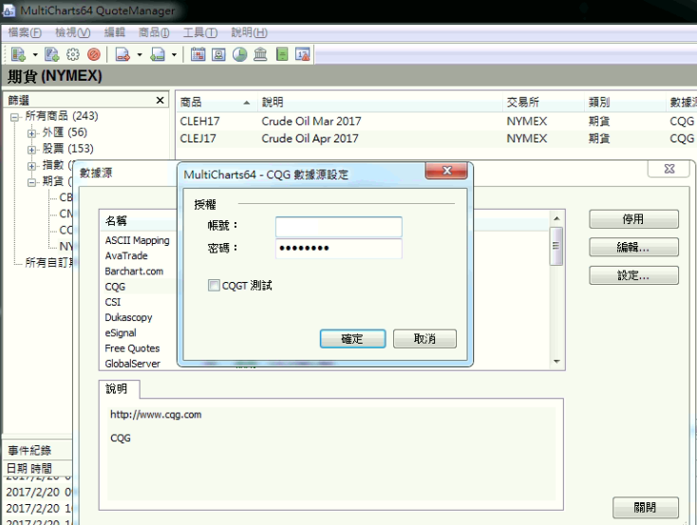Open the Add Symbol dropdown arrow
The width and height of the screenshot is (697, 525).
35,55
